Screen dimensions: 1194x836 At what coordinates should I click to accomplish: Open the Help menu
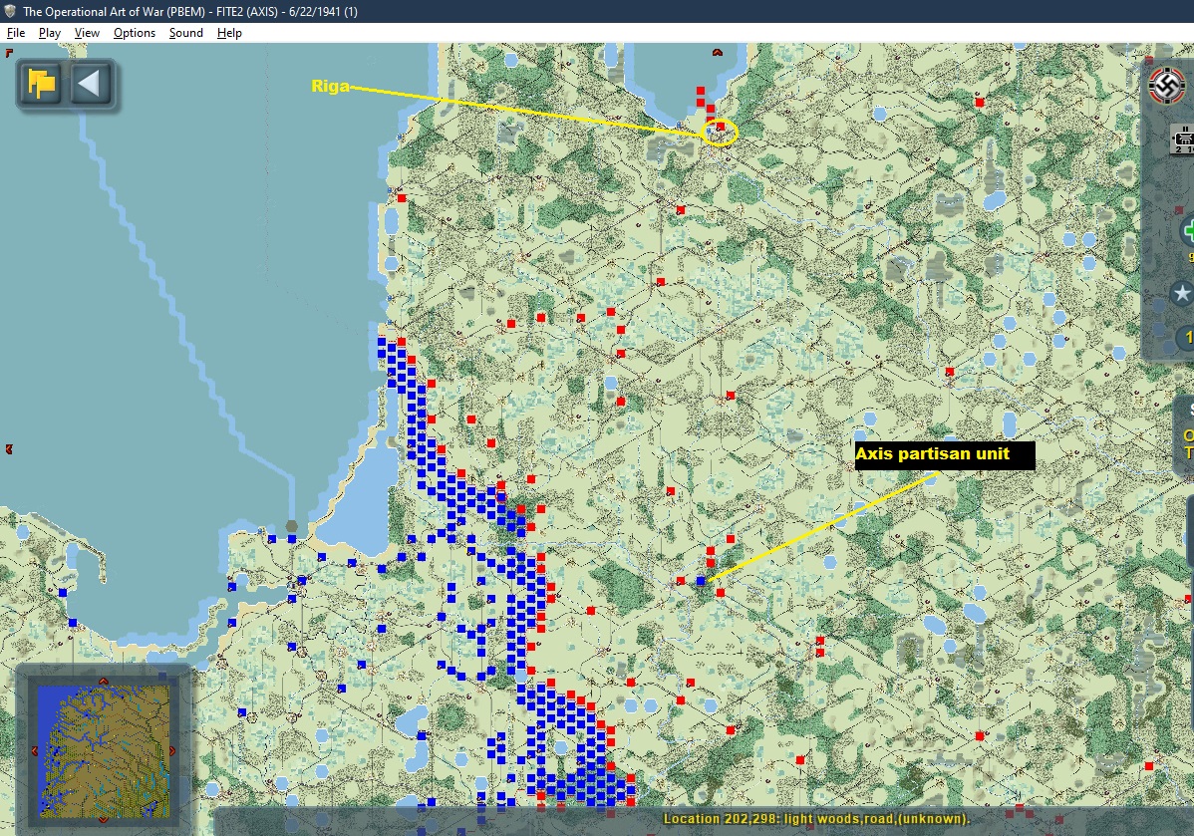[229, 33]
